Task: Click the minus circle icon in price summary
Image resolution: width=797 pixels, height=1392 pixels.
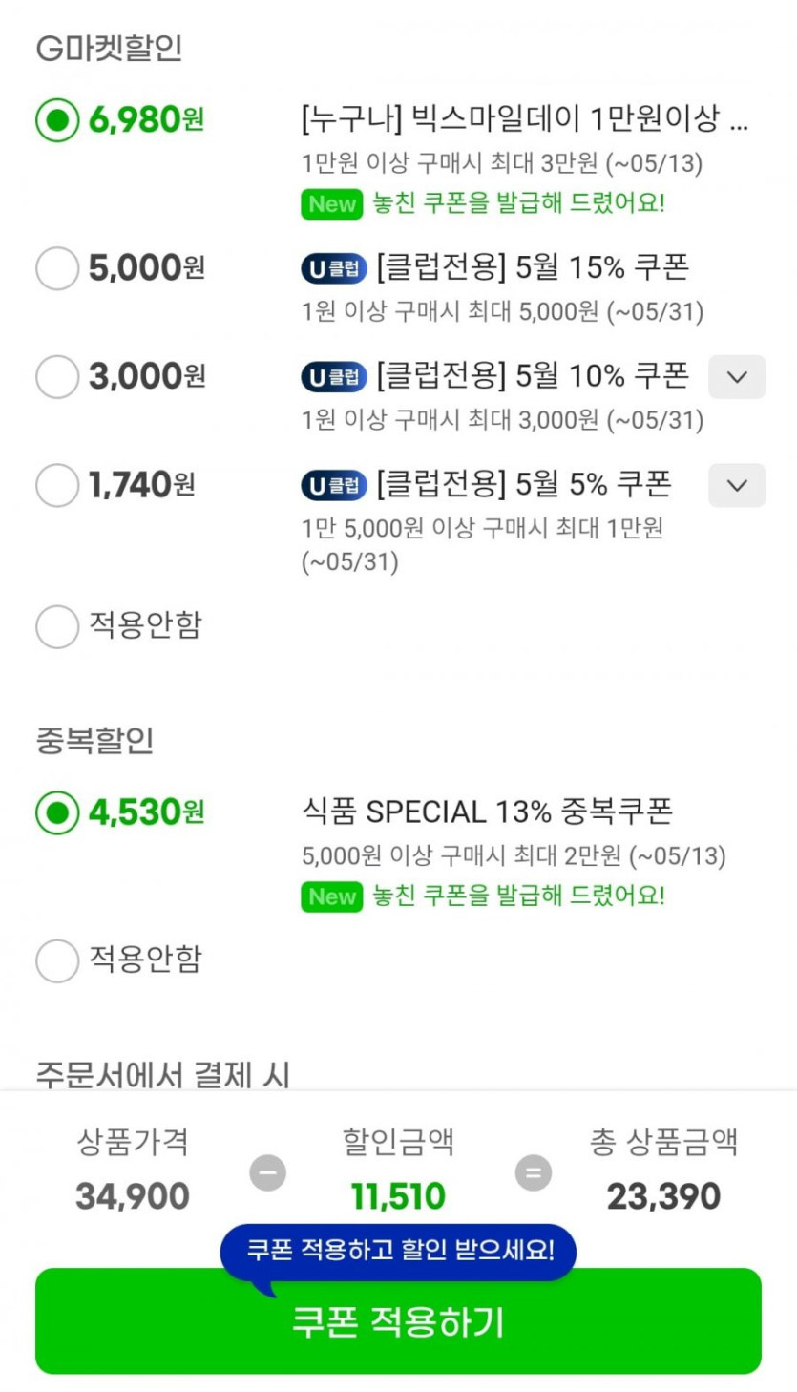Action: 267,1173
